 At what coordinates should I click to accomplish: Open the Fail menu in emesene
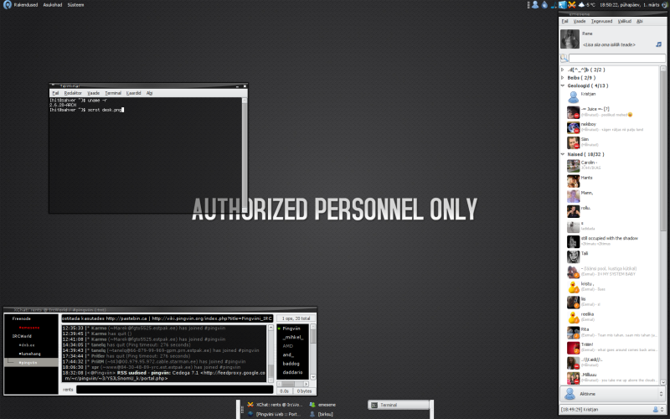(564, 21)
